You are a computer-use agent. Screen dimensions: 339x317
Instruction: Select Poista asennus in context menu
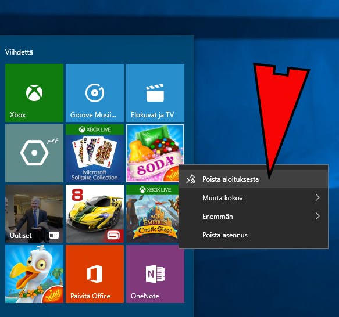[254, 235]
